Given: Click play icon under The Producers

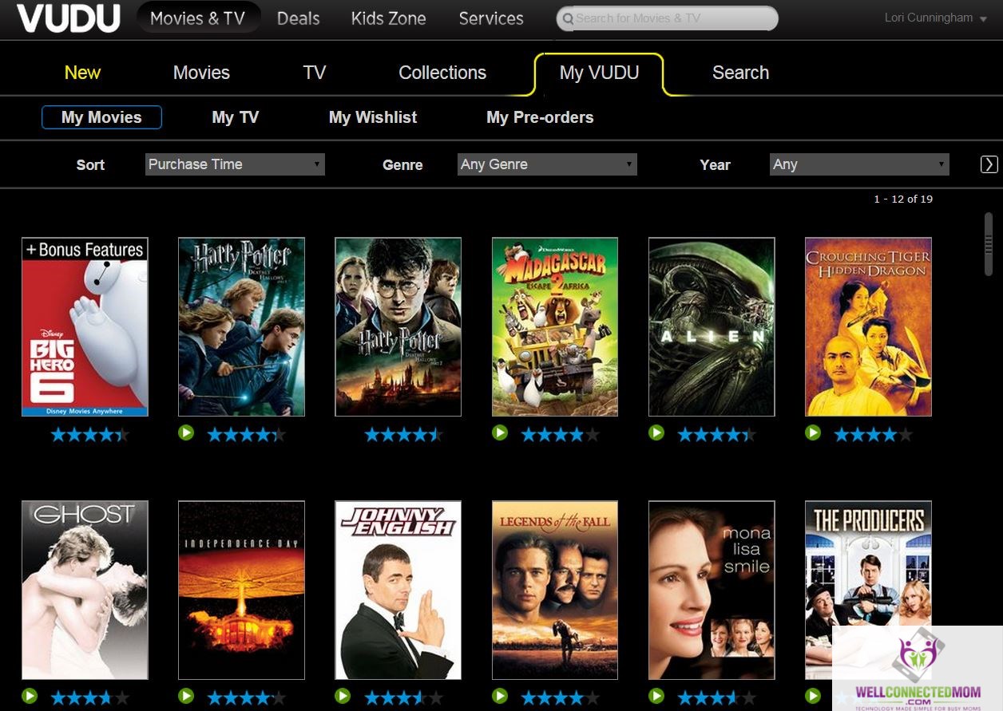Looking at the screenshot, I should pos(813,696).
